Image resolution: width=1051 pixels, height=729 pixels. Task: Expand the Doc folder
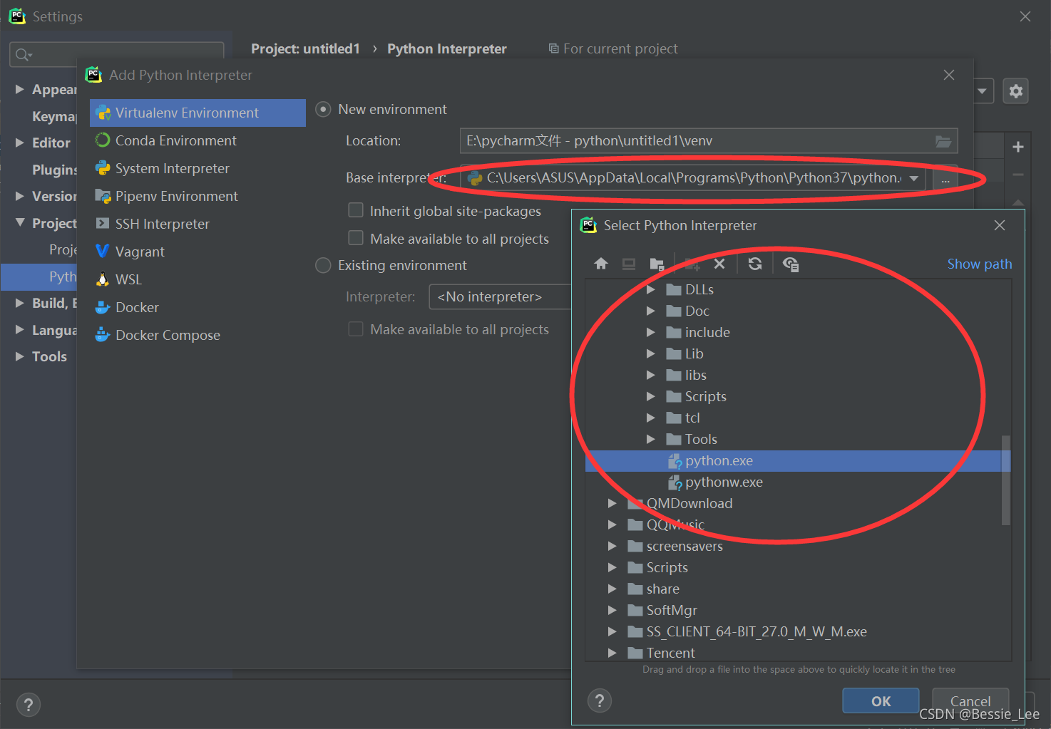coord(650,311)
